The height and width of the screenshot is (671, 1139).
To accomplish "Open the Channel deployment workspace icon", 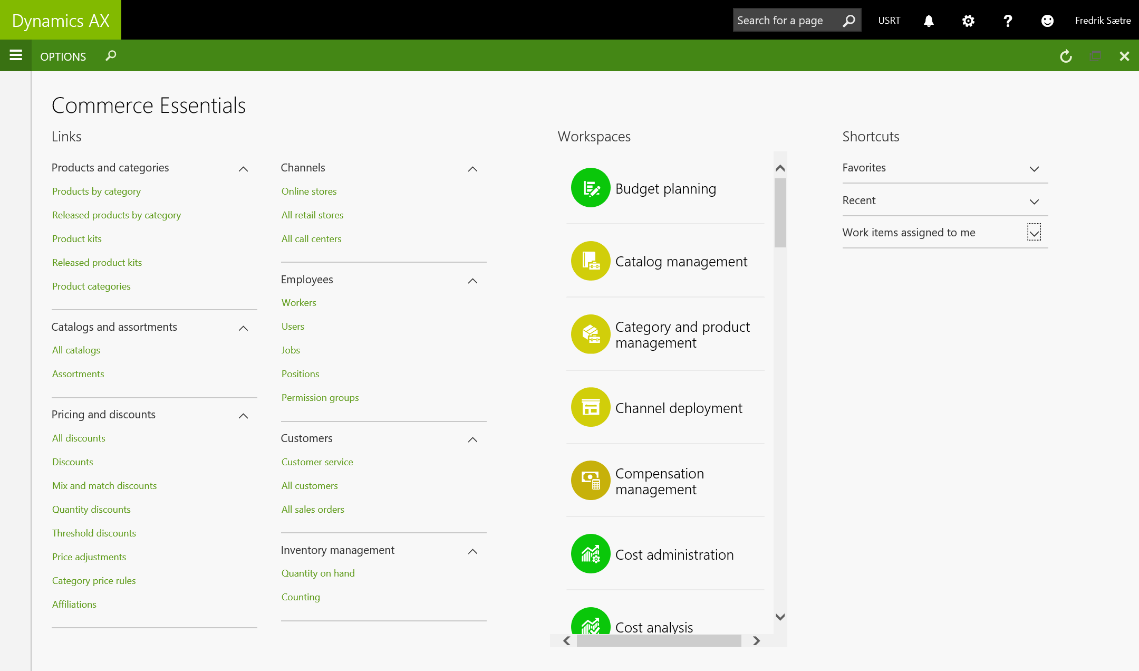I will (591, 407).
